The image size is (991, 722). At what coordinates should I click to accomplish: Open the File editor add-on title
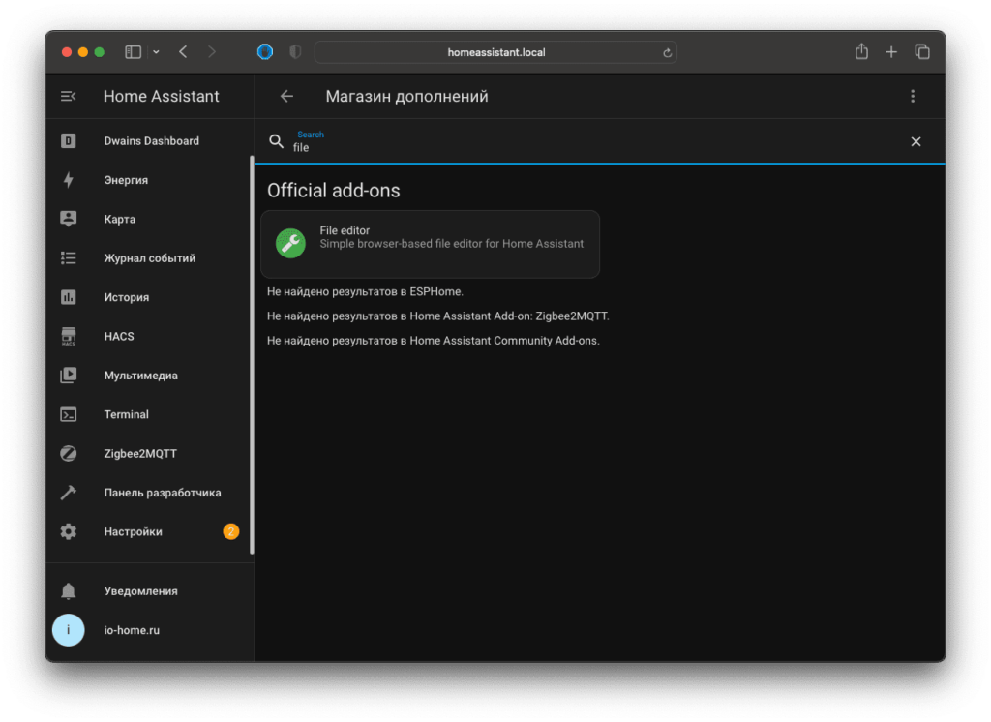point(345,230)
